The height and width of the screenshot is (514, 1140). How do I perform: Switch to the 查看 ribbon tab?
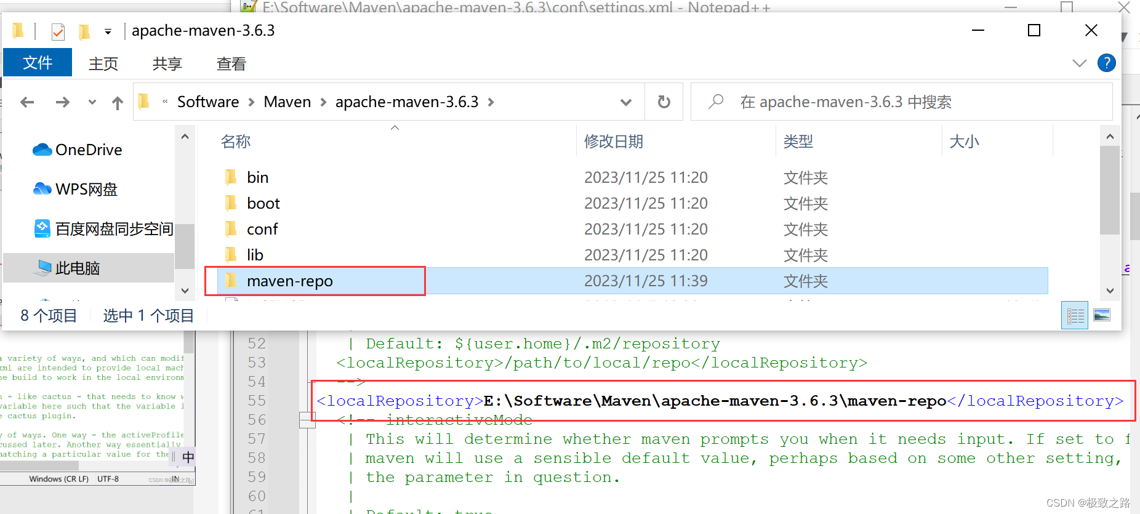click(x=231, y=63)
